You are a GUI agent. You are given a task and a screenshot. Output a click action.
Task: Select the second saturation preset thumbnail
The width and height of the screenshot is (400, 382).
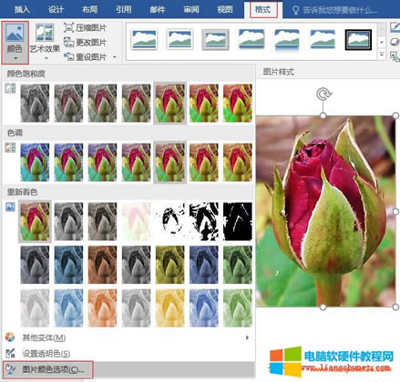(x=68, y=103)
